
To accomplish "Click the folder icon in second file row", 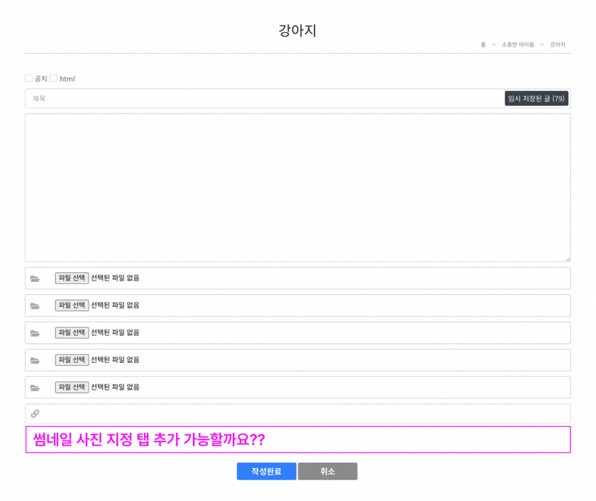I will click(35, 306).
